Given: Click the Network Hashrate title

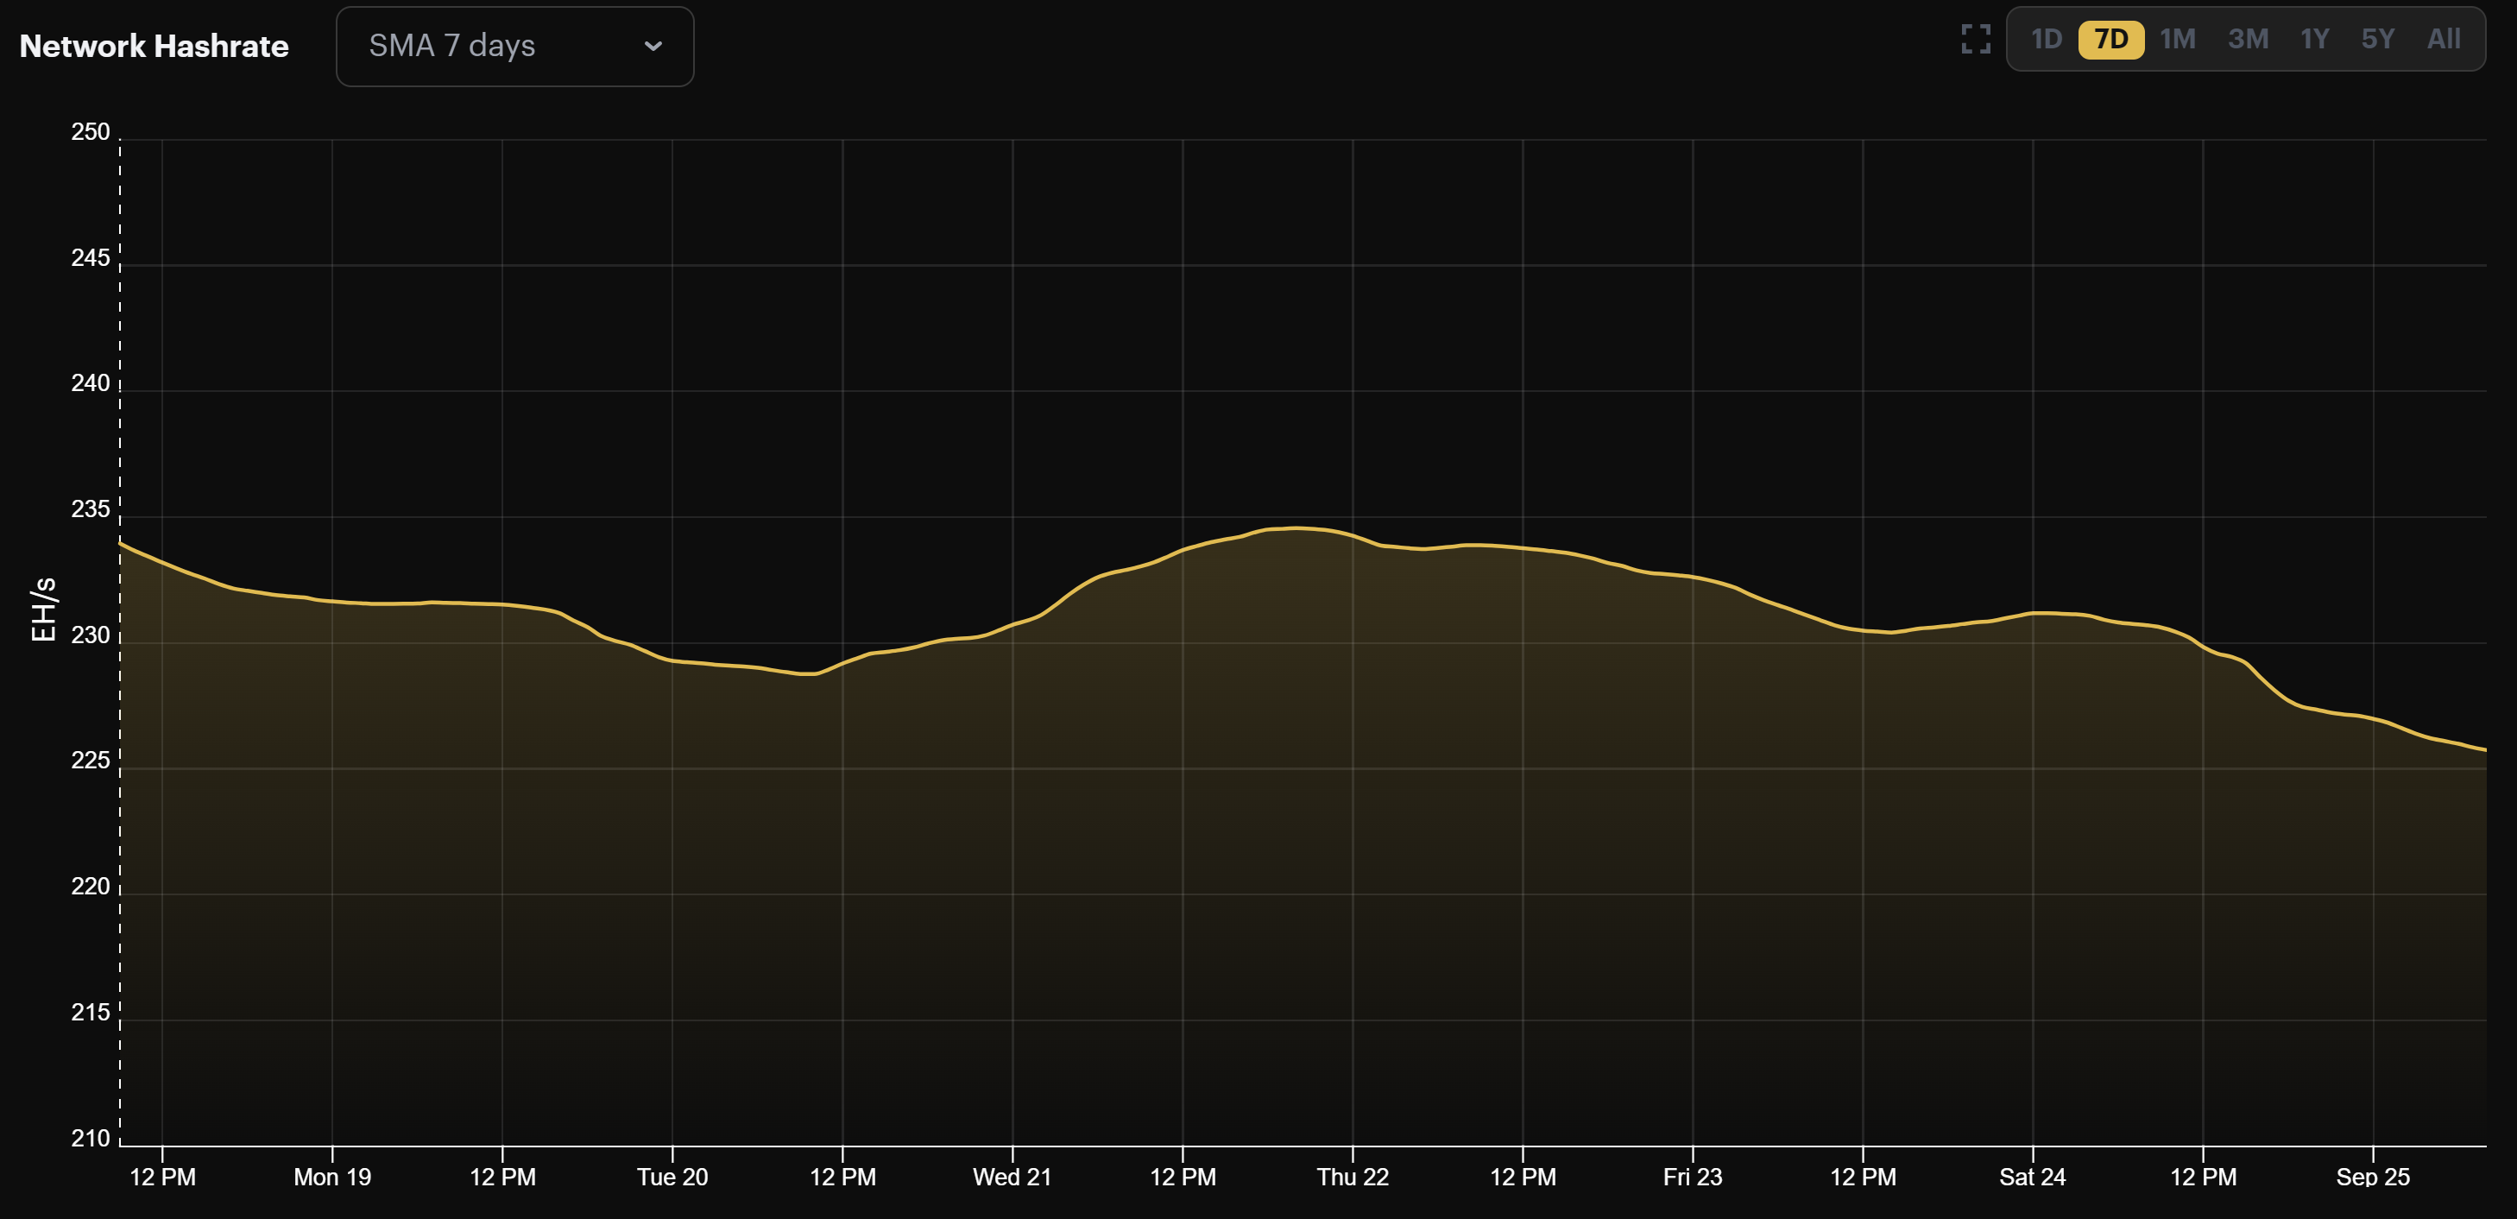Looking at the screenshot, I should pyautogui.click(x=155, y=46).
